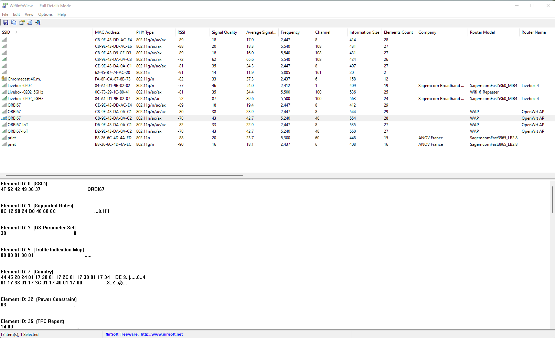Click the SSID column header to reverse sort

coord(6,32)
